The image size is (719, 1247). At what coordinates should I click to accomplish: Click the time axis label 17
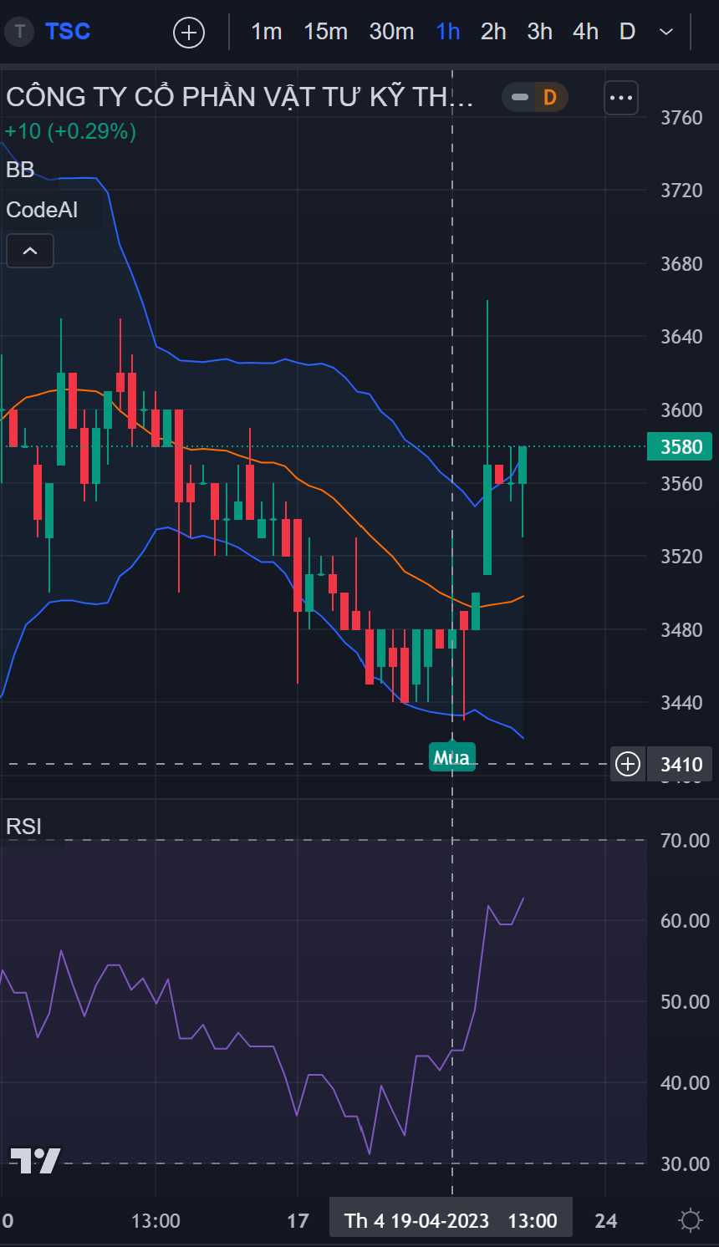298,1220
